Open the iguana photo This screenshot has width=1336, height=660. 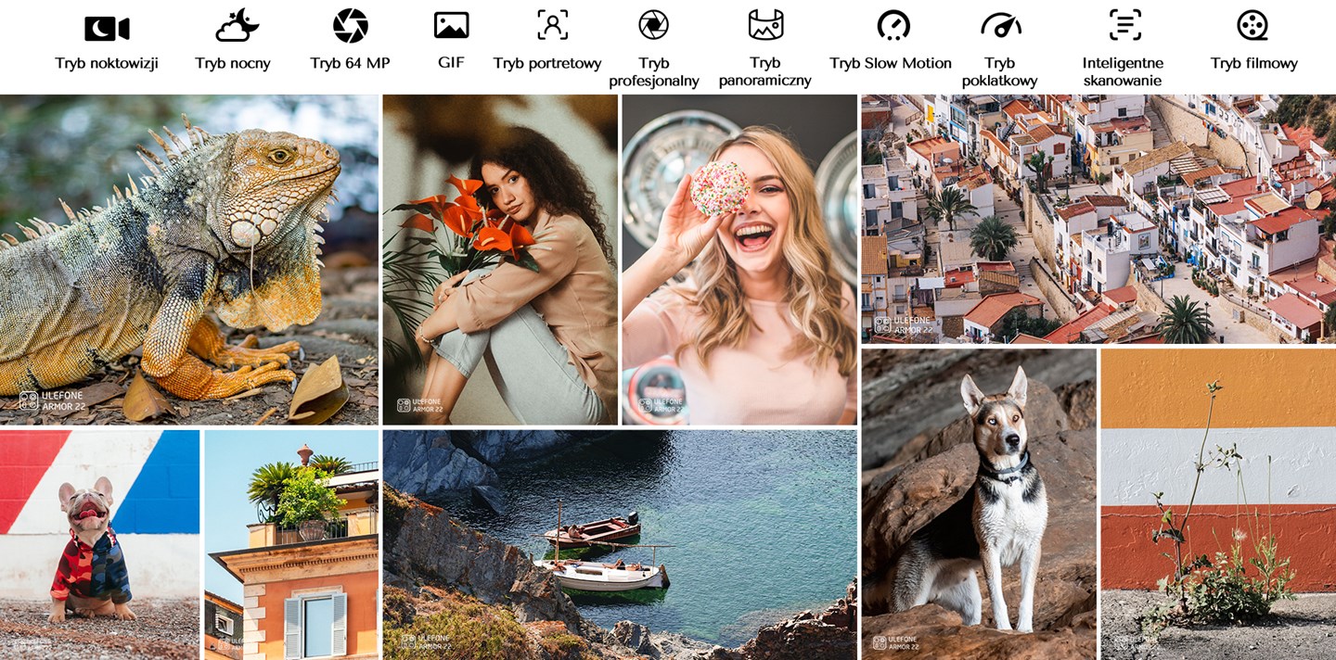(189, 260)
